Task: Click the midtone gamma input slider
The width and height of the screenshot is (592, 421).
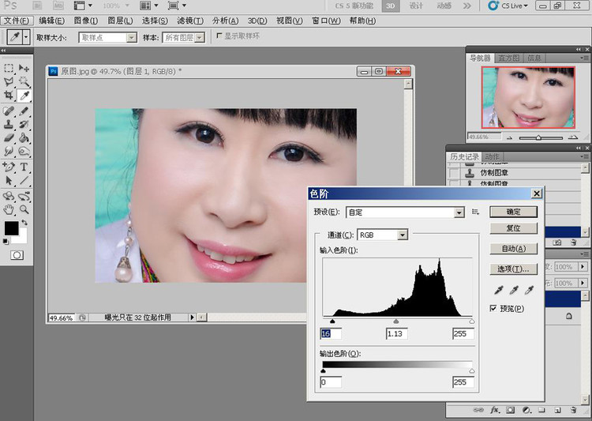Action: (395, 321)
